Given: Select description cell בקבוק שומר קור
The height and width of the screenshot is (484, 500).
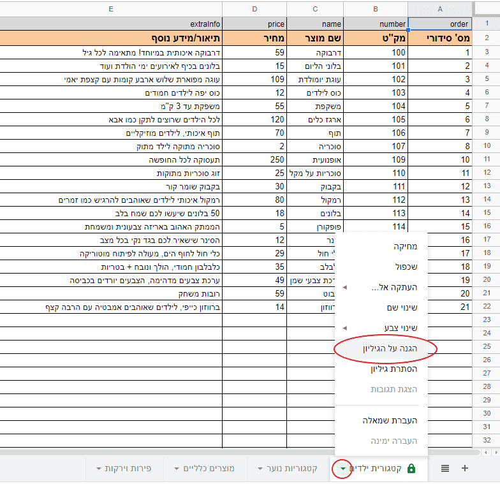Looking at the screenshot, I should coord(111,186).
